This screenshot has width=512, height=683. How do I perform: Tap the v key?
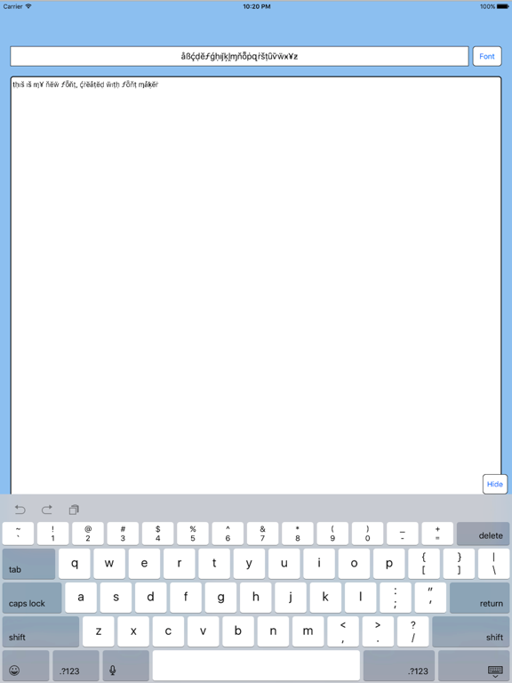click(x=204, y=631)
